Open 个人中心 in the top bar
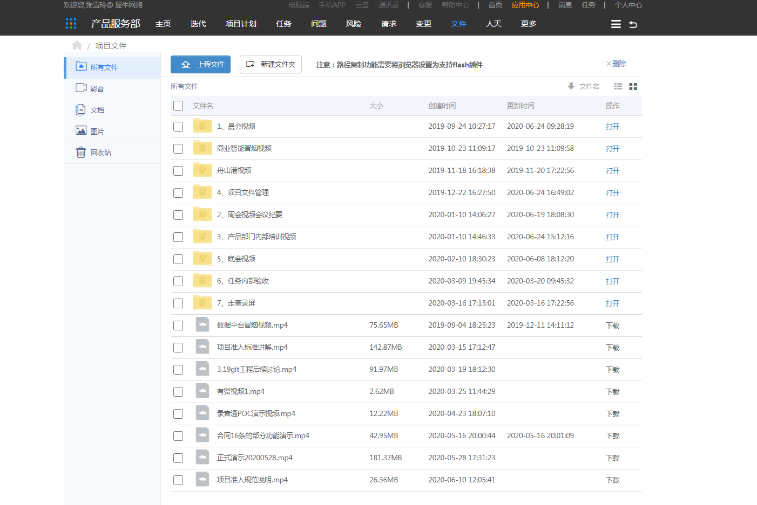This screenshot has height=505, width=757. coord(628,5)
